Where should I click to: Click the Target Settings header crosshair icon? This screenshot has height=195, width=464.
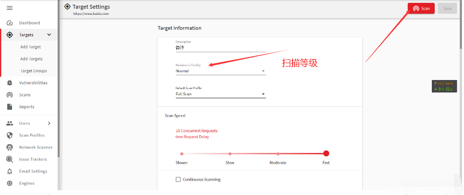[x=67, y=7]
